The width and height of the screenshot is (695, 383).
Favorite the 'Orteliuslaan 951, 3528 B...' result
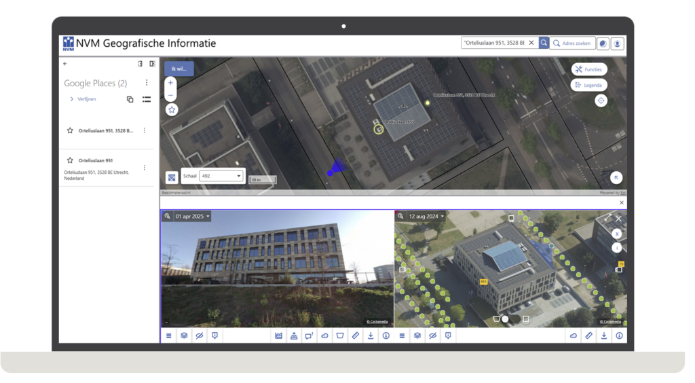[x=70, y=131]
